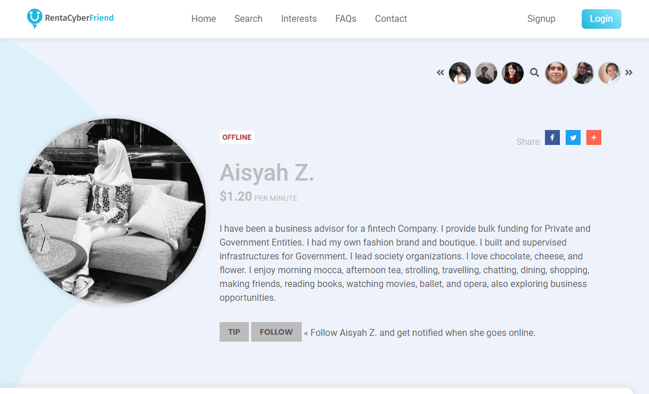Click the Login button
Viewport: 649px width, 394px height.
(x=601, y=18)
